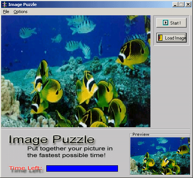This screenshot has width=193, height=178.
Task: Maximize the Image Puzzle window
Action: point(181,4)
